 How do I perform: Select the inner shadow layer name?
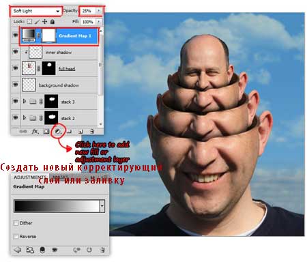click(x=59, y=53)
